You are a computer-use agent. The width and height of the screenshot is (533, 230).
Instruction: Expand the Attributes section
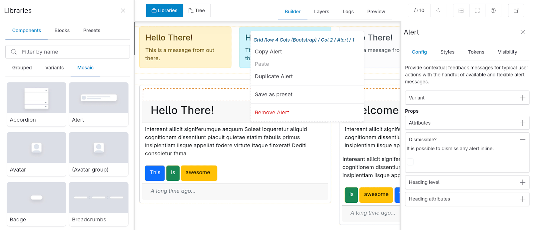tap(467, 123)
